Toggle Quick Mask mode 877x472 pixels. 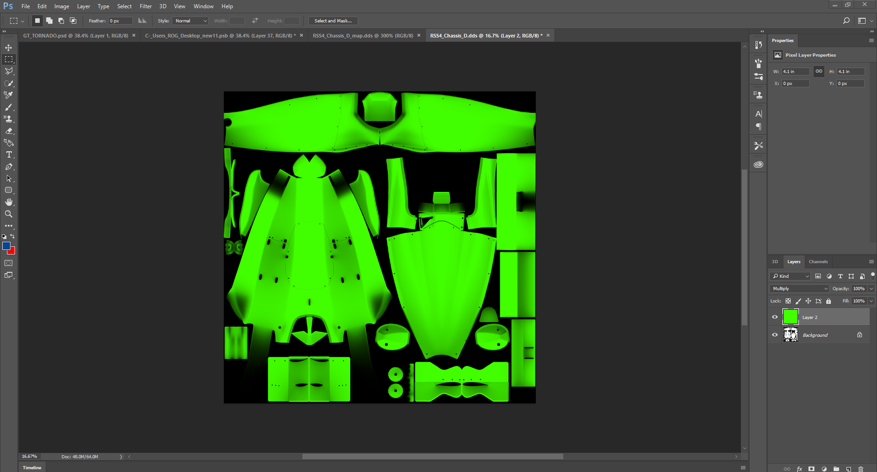tap(9, 263)
